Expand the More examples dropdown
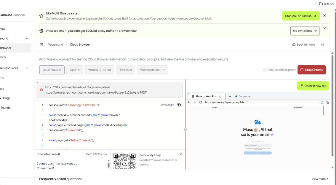The image size is (336, 185). tap(152, 70)
